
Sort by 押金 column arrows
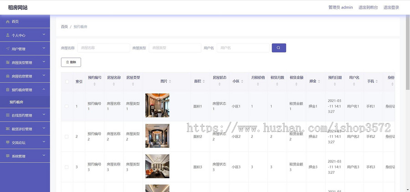[319, 82]
